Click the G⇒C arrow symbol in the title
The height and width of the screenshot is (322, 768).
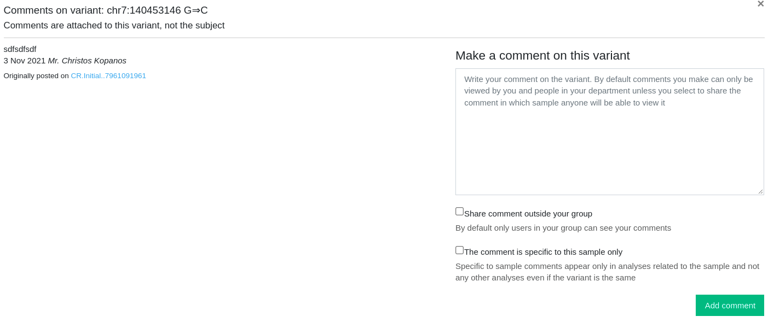[x=196, y=10]
